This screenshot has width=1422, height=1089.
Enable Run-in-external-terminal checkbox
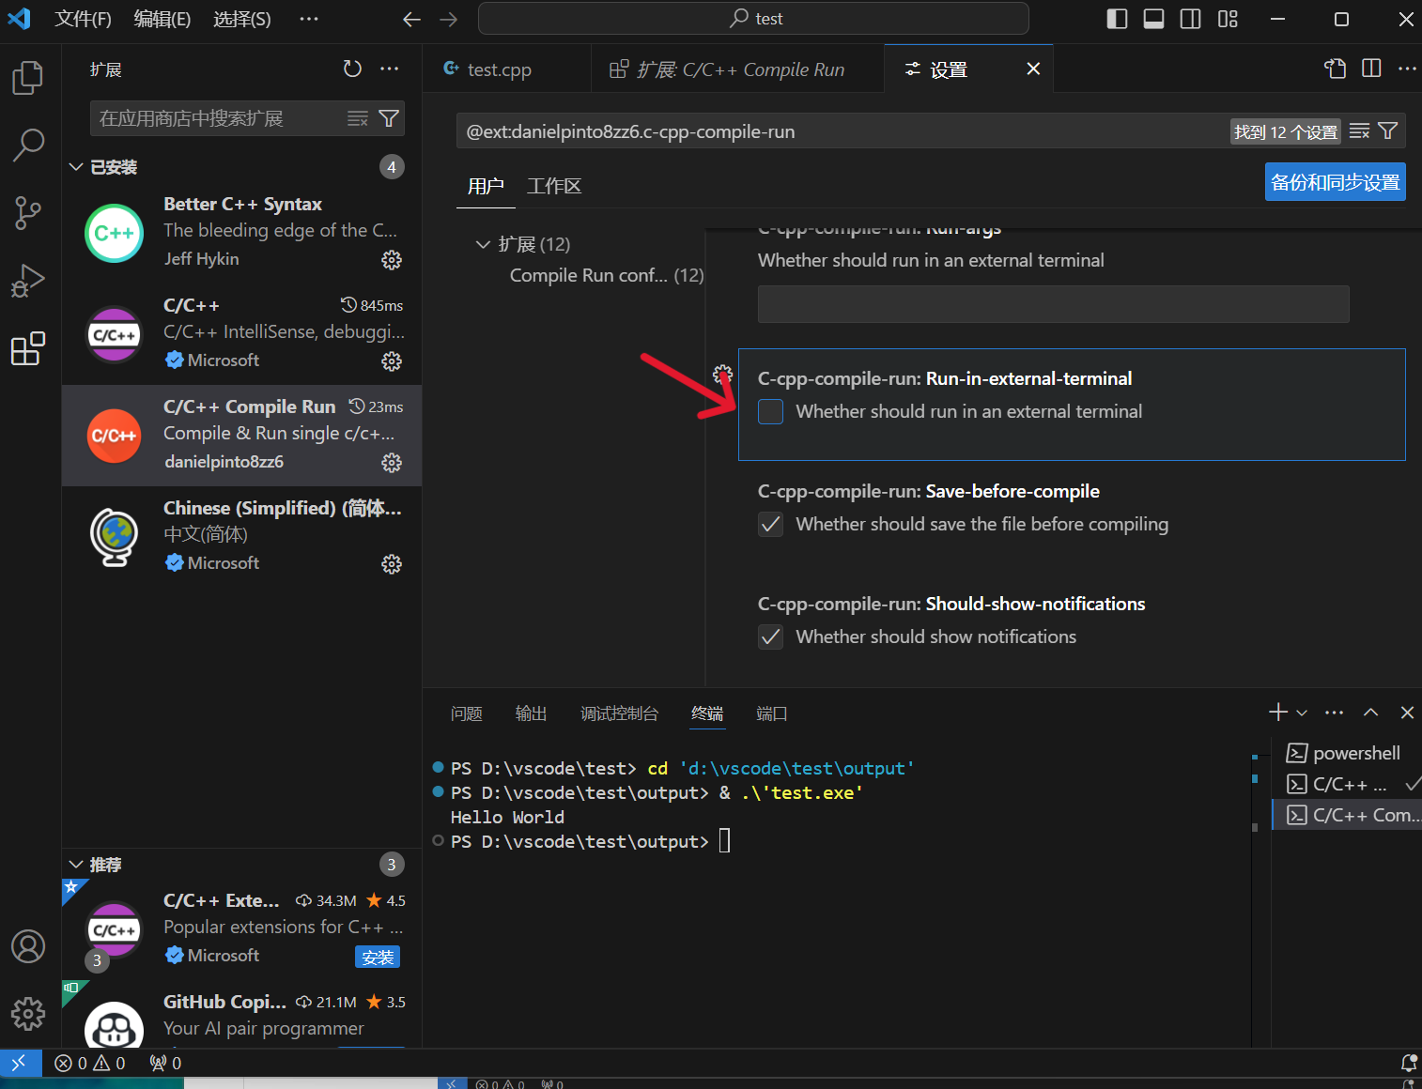click(770, 411)
